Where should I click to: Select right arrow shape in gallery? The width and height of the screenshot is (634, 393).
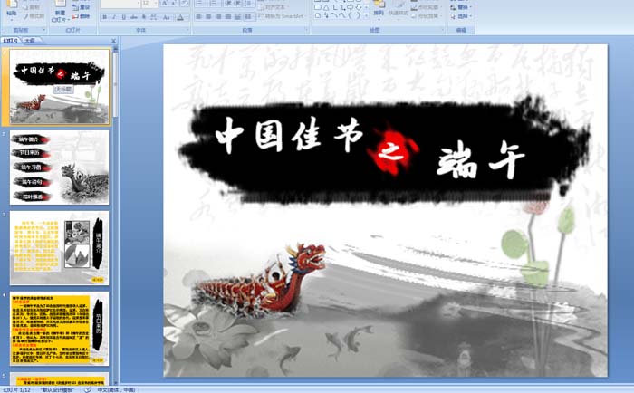pos(350,7)
